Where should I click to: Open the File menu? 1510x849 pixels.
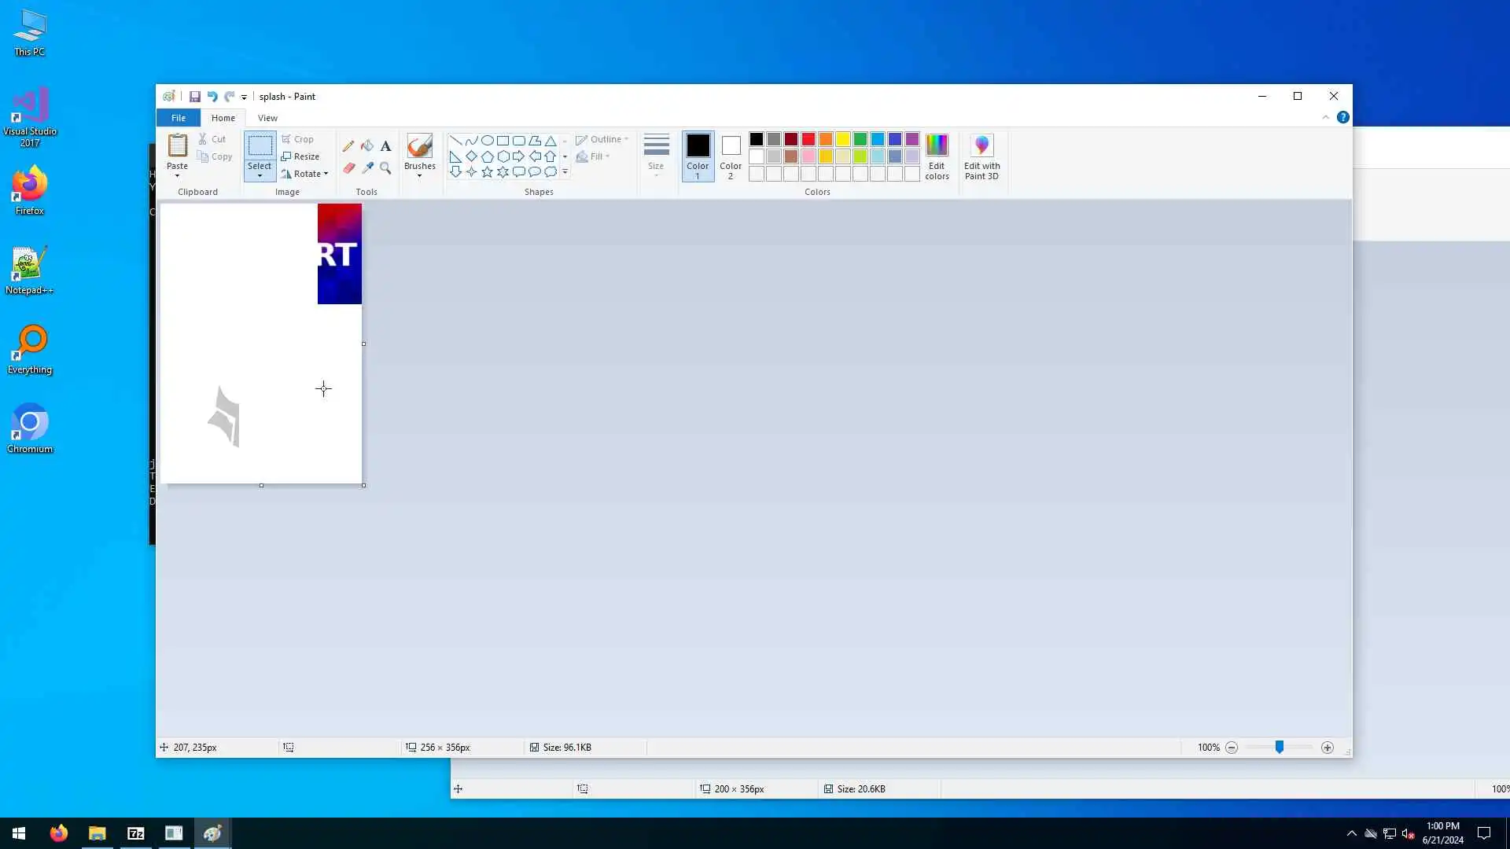tap(179, 118)
